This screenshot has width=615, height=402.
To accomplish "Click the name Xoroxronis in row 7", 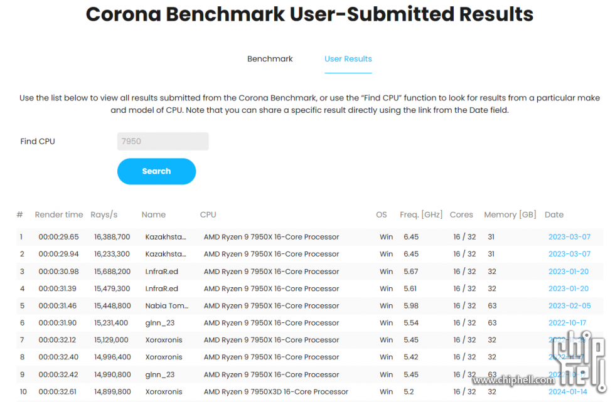I will (164, 340).
